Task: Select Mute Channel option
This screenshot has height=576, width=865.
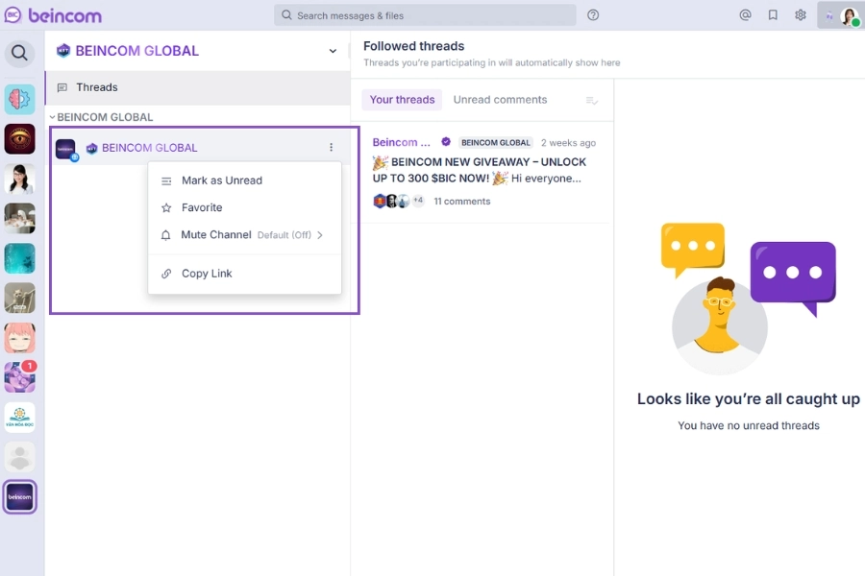Action: 244,235
